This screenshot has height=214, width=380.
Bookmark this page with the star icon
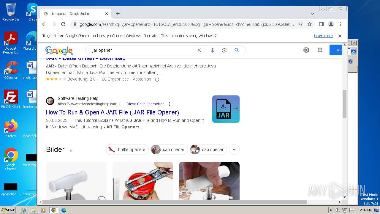(310, 24)
